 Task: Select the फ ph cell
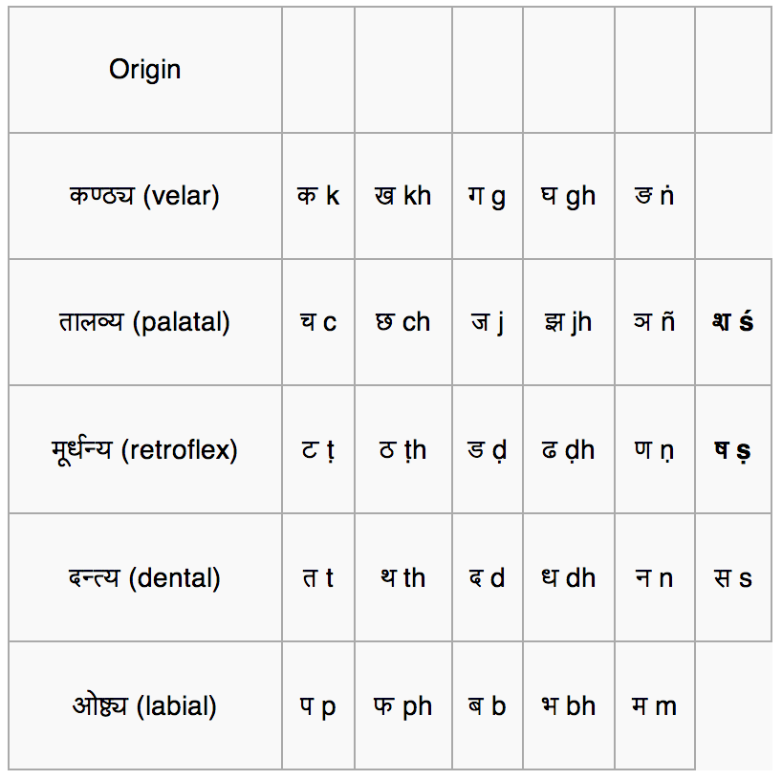click(x=403, y=705)
